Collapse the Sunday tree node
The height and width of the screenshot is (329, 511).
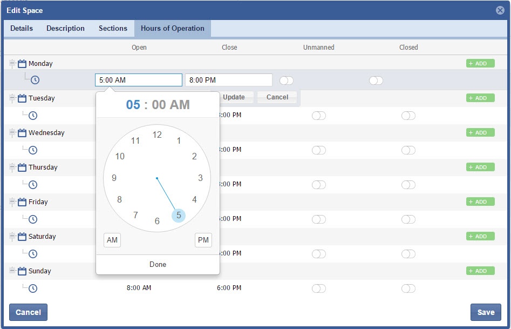click(x=12, y=271)
